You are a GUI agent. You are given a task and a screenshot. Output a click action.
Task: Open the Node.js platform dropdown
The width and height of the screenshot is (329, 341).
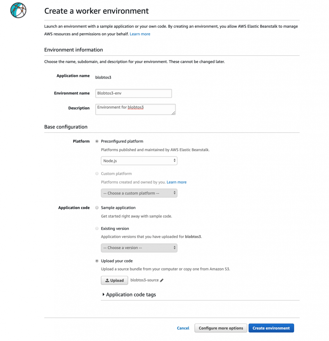(139, 161)
